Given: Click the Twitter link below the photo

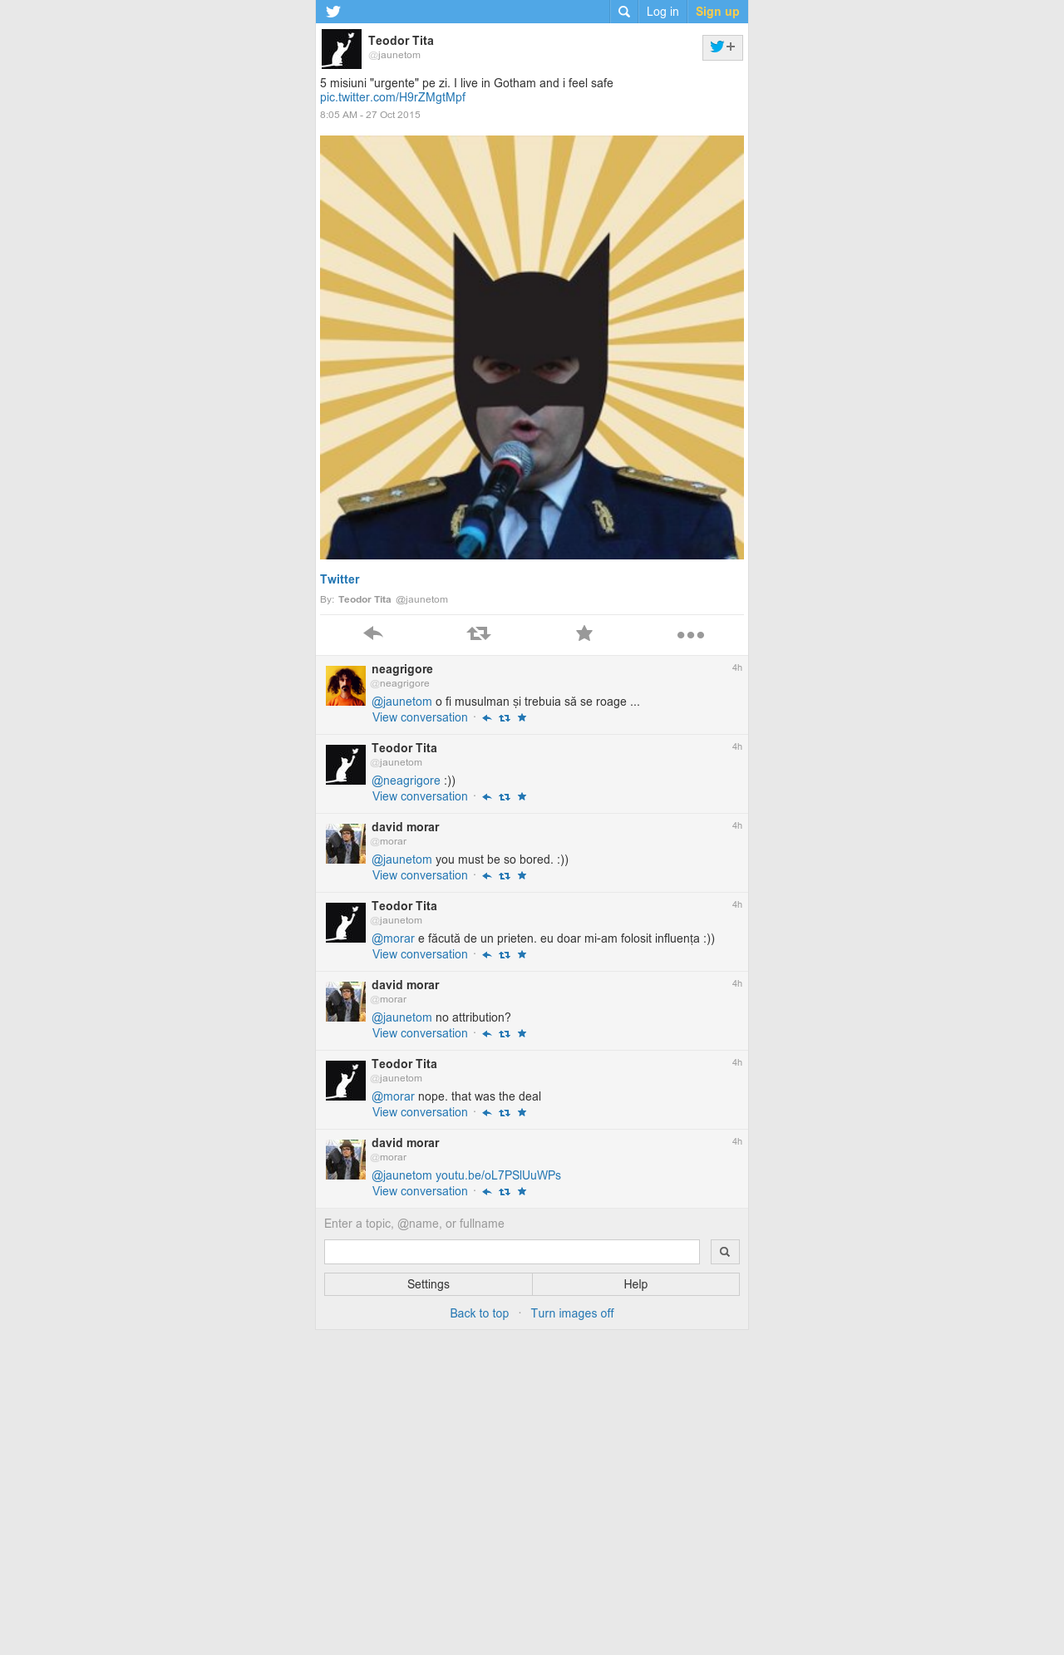Looking at the screenshot, I should (340, 579).
